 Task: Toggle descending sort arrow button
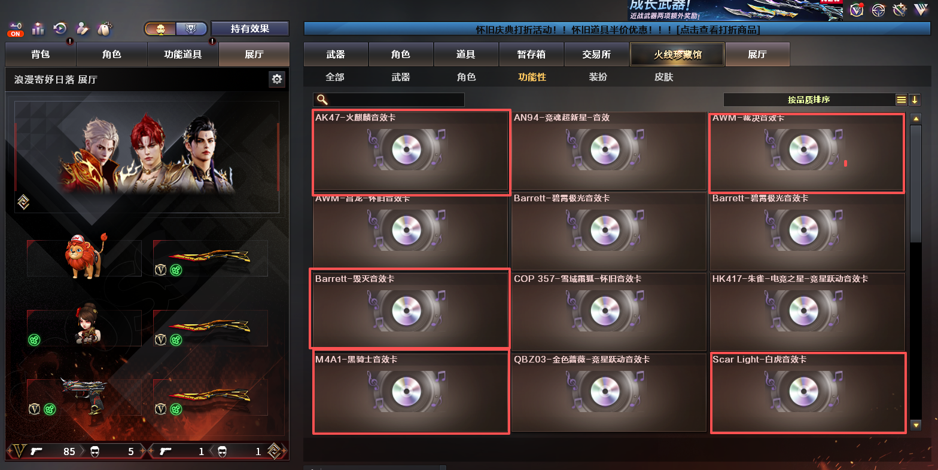point(914,100)
